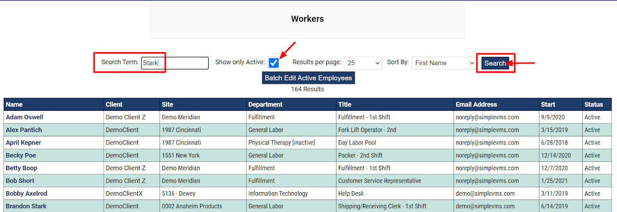Open Brandon Stark worker link
The image size is (617, 212).
[x=26, y=206]
